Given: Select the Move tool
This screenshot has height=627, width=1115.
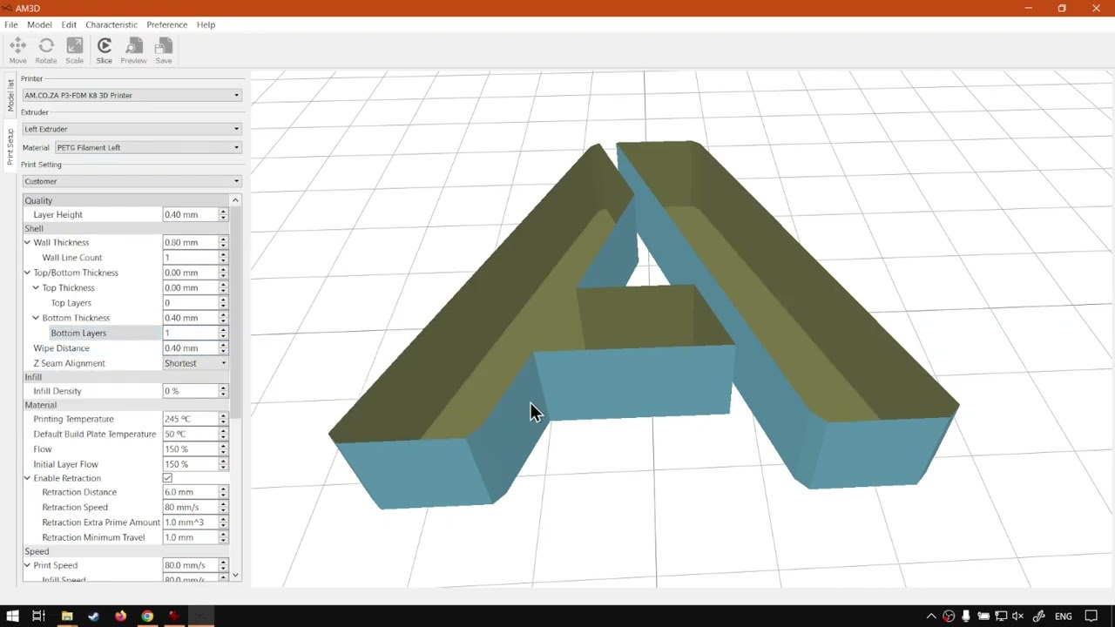Looking at the screenshot, I should pos(17,51).
